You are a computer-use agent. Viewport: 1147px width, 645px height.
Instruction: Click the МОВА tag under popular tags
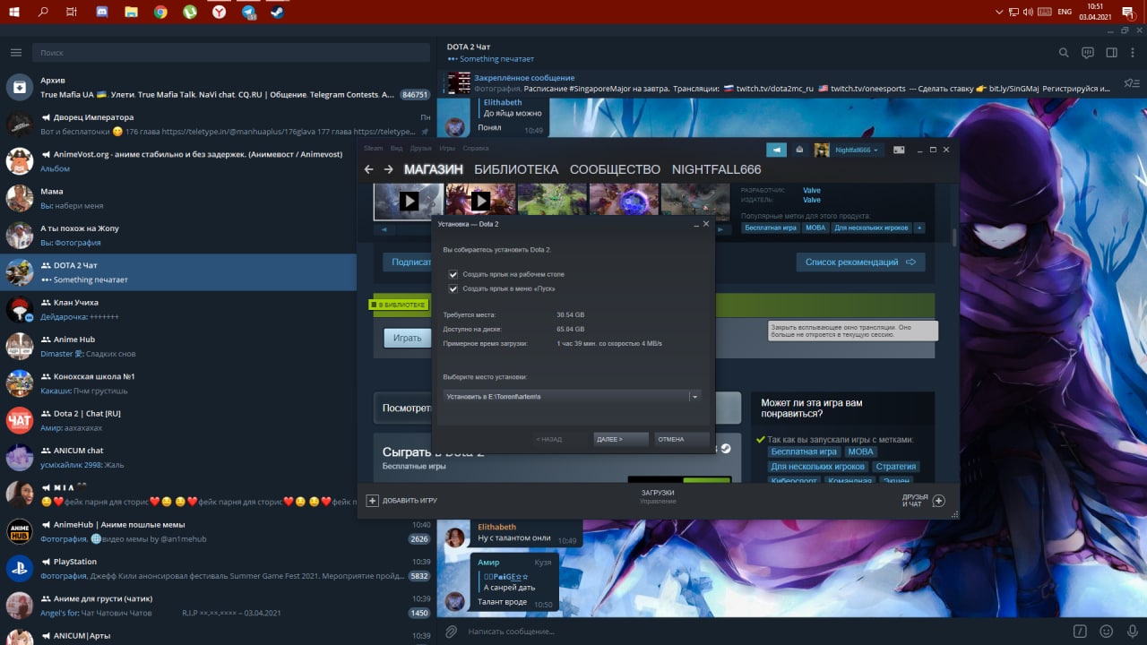(x=815, y=228)
